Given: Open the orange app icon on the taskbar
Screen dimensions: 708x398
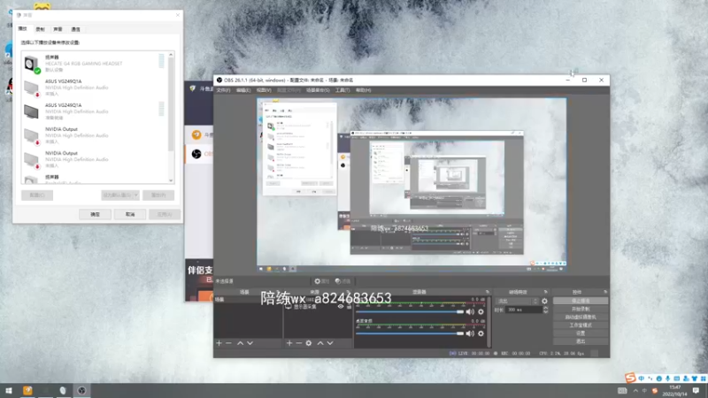Looking at the screenshot, I should click(x=27, y=390).
